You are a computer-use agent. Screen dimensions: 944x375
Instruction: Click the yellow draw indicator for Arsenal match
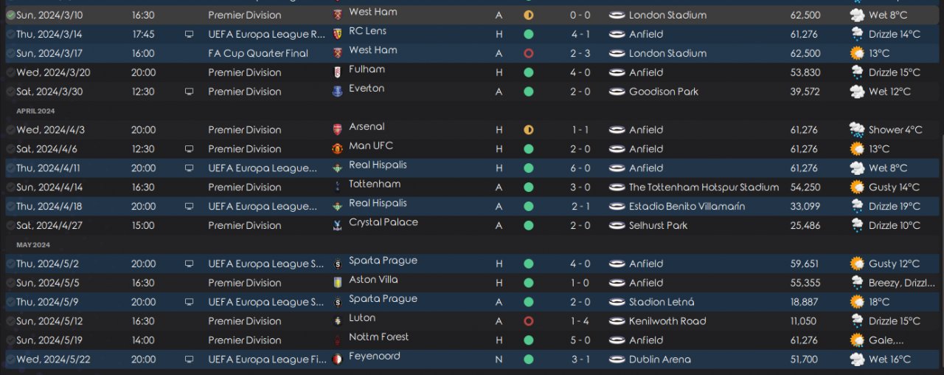(528, 130)
